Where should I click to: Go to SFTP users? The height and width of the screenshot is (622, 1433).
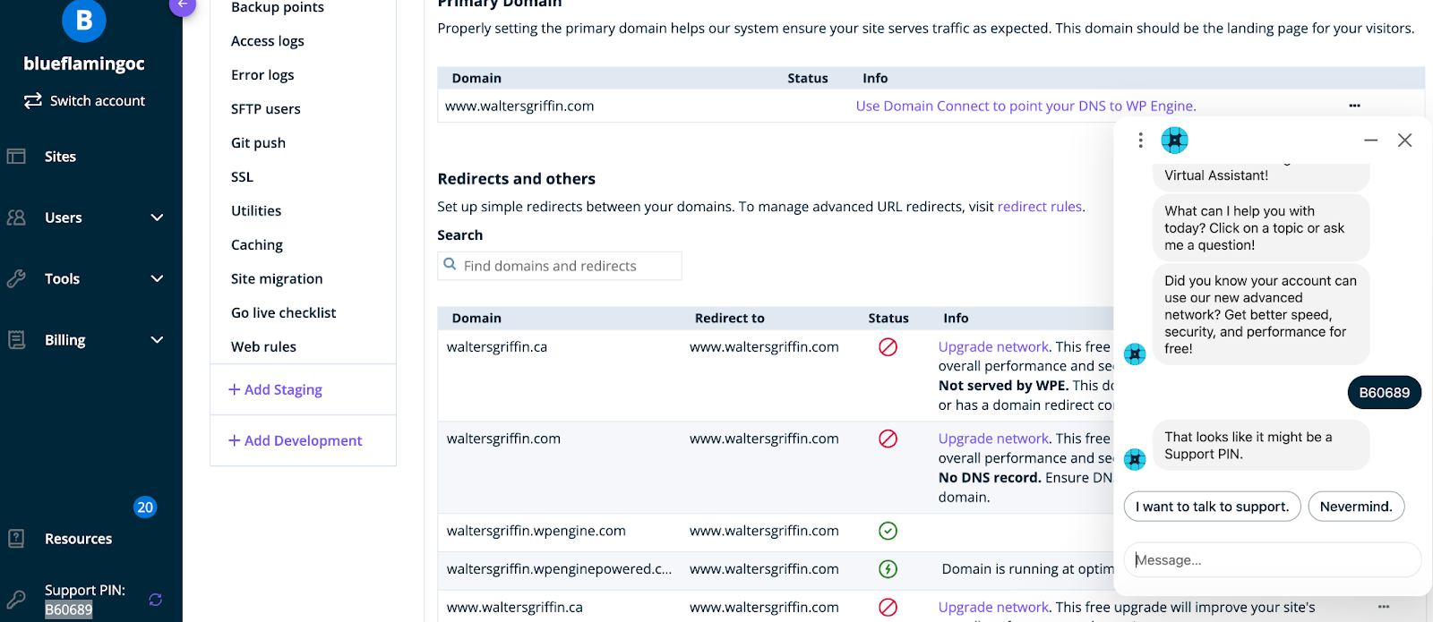266,109
